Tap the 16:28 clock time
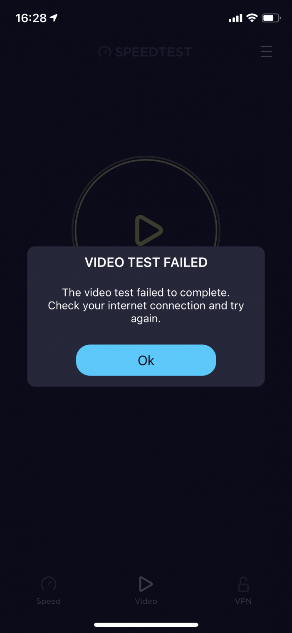The width and height of the screenshot is (292, 633). click(x=31, y=18)
